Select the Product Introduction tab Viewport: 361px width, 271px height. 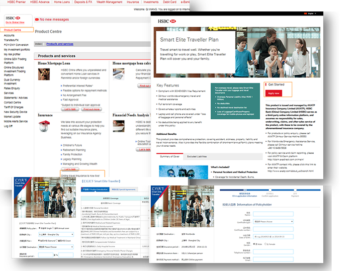(x=95, y=189)
